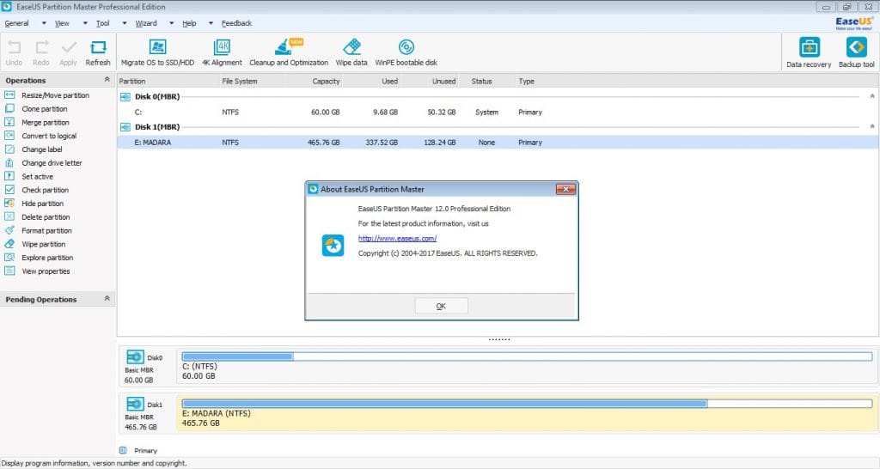Collapse the Disk 0(MBR) group
This screenshot has width=880, height=469.
(872, 96)
